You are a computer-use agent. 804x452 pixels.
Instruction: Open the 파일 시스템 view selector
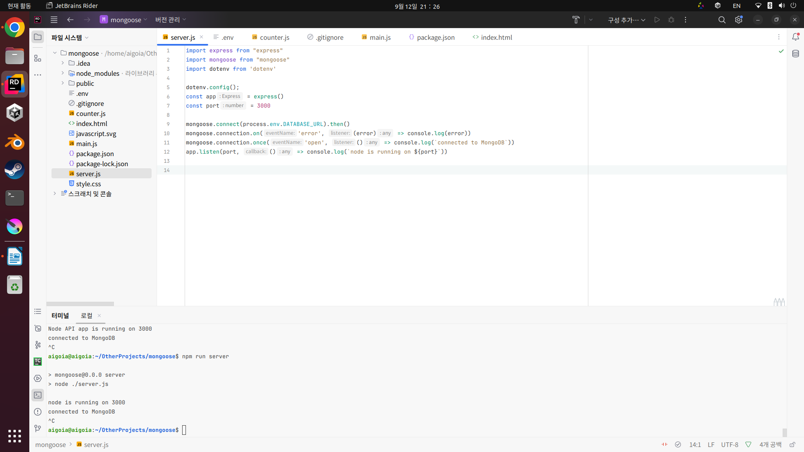[70, 38]
